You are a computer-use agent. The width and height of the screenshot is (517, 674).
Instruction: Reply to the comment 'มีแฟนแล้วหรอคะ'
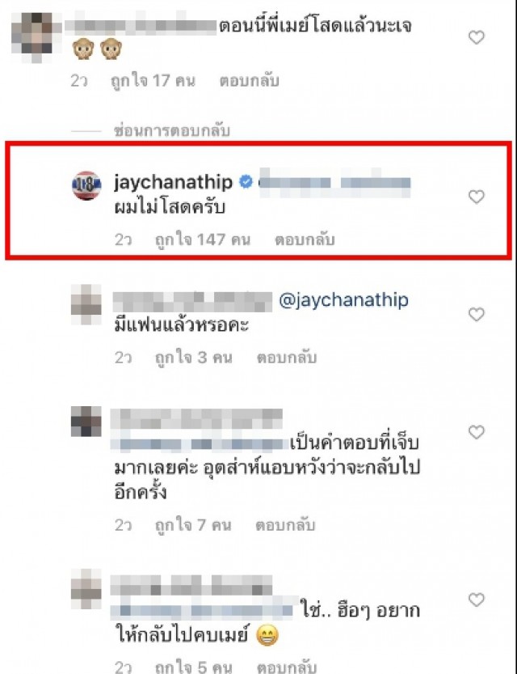287,357
